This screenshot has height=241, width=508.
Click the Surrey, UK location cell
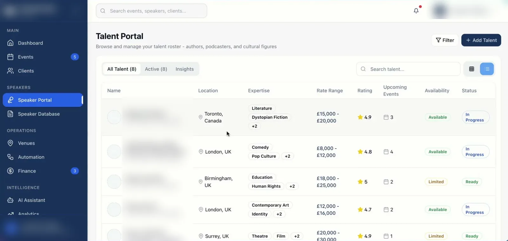[x=214, y=236]
